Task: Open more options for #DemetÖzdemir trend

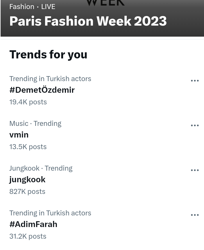Action: click(195, 81)
